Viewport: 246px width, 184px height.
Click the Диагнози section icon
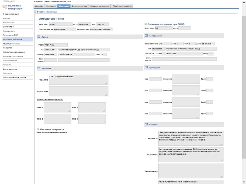[x=38, y=68]
